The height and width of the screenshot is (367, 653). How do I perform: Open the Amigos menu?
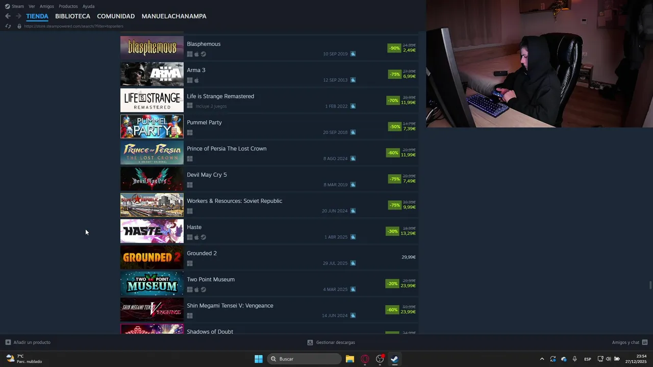click(x=47, y=7)
